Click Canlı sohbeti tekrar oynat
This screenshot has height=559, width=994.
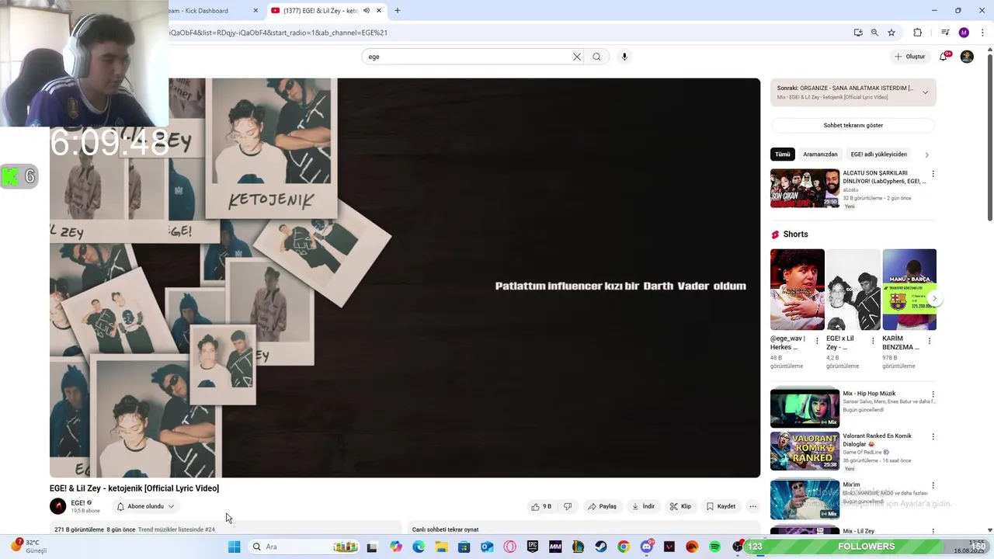tap(445, 529)
